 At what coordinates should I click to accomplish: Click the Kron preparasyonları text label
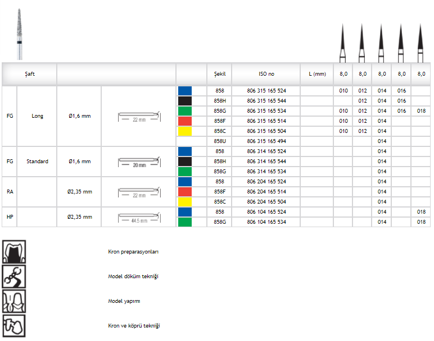133,252
